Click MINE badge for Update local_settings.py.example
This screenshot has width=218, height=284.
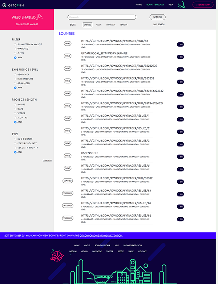click(x=68, y=56)
